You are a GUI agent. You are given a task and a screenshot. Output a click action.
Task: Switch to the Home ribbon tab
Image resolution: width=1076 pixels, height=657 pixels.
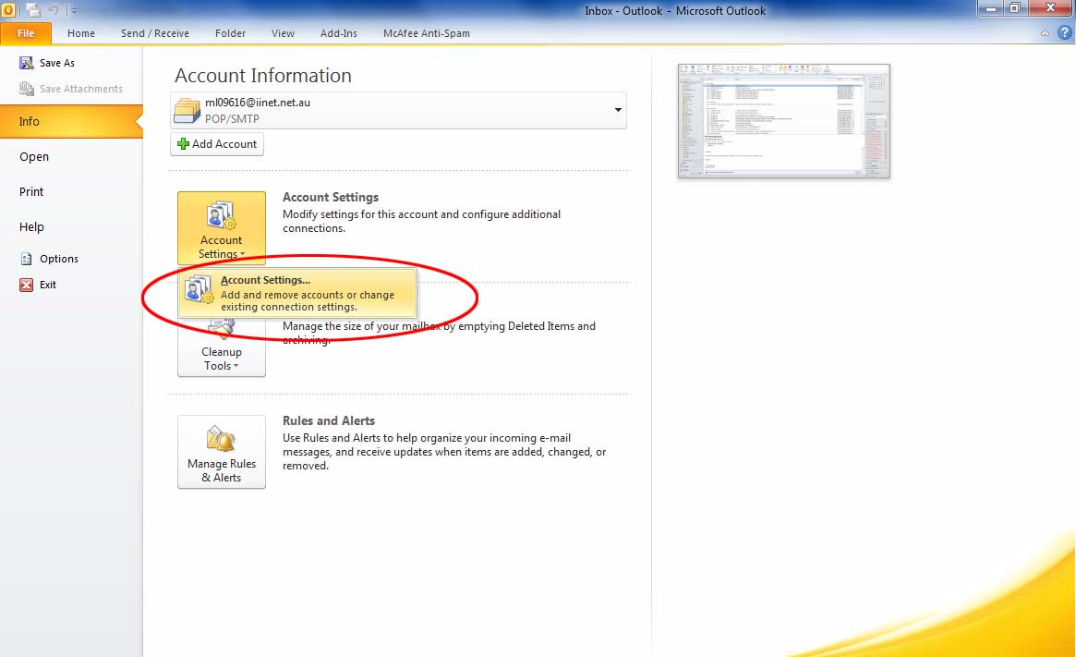[x=81, y=33]
